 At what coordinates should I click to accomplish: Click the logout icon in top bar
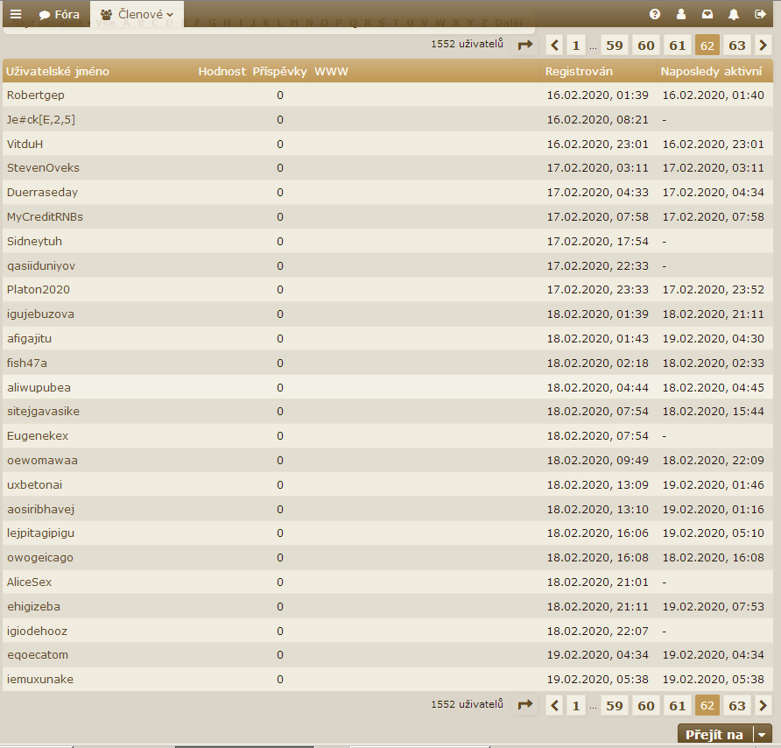point(760,14)
